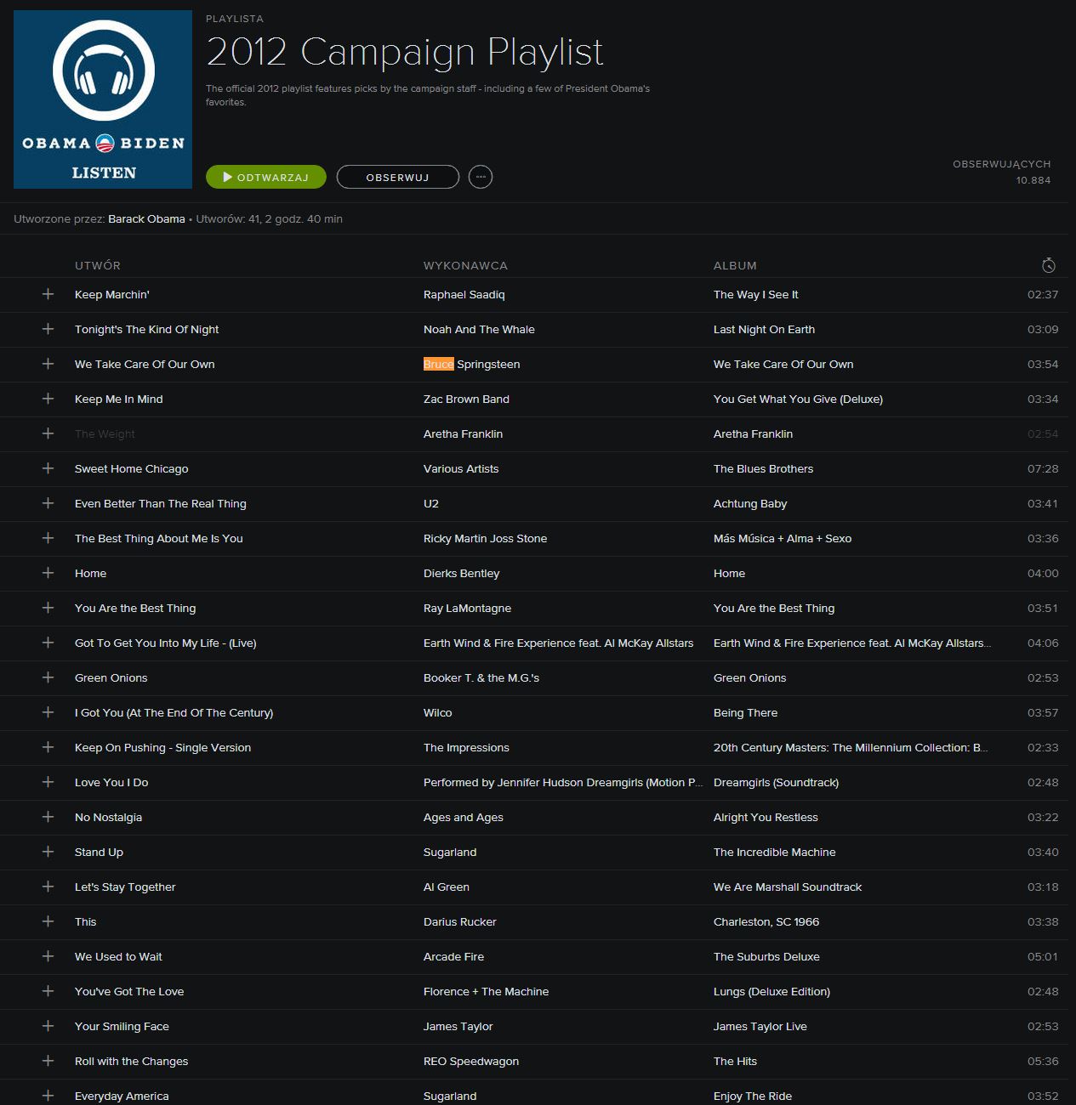Sort by the Wykonawca column header
The width and height of the screenshot is (1076, 1105).
465,265
